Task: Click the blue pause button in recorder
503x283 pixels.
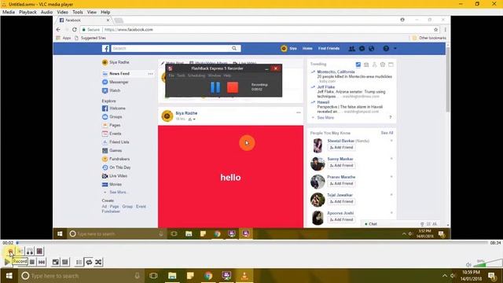Action: click(x=215, y=87)
